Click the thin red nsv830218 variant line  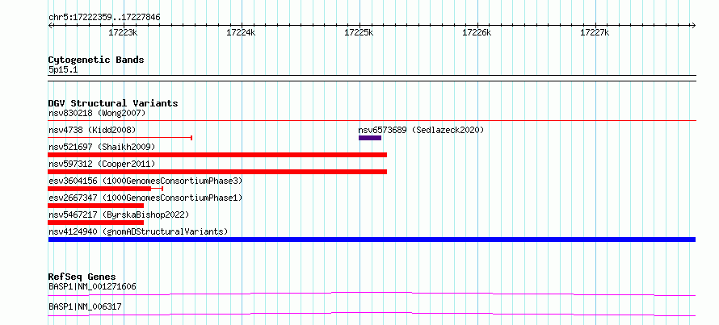372,120
